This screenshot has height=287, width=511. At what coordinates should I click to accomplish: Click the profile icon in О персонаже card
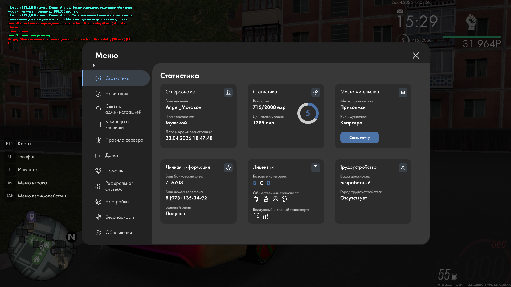[228, 92]
